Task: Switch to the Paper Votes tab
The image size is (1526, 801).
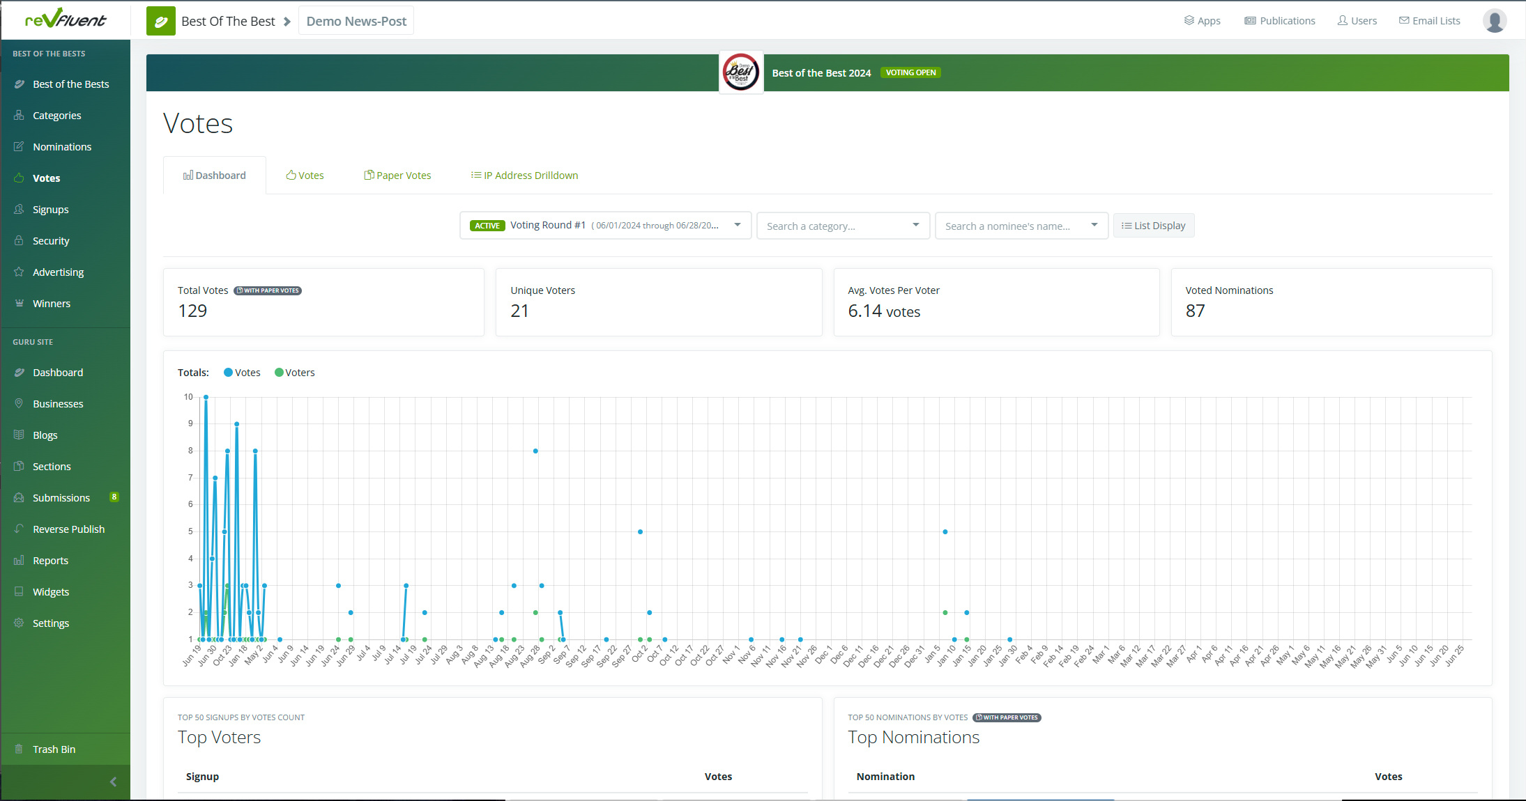Action: tap(397, 176)
